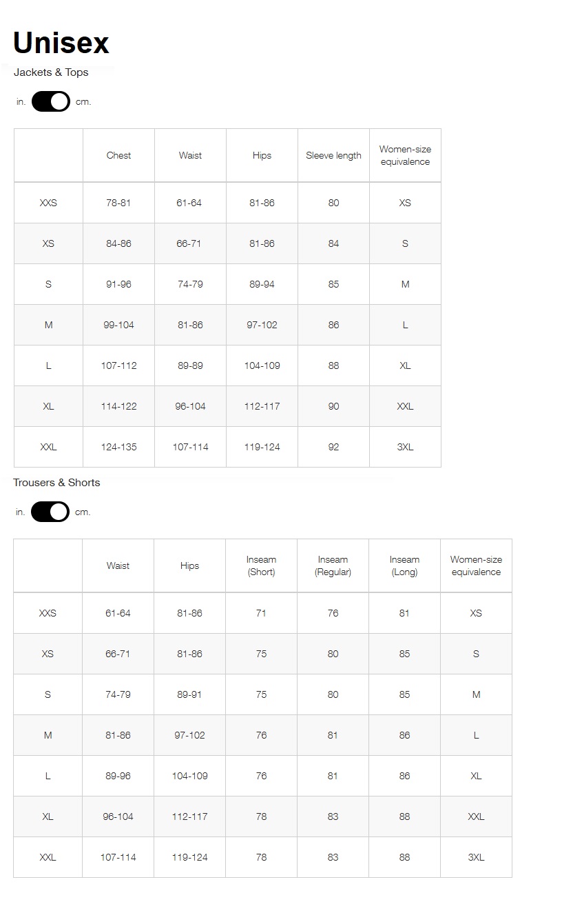Screen dimensions: 562x902
Task: Select sleeve length value 92
Action: pyautogui.click(x=333, y=448)
